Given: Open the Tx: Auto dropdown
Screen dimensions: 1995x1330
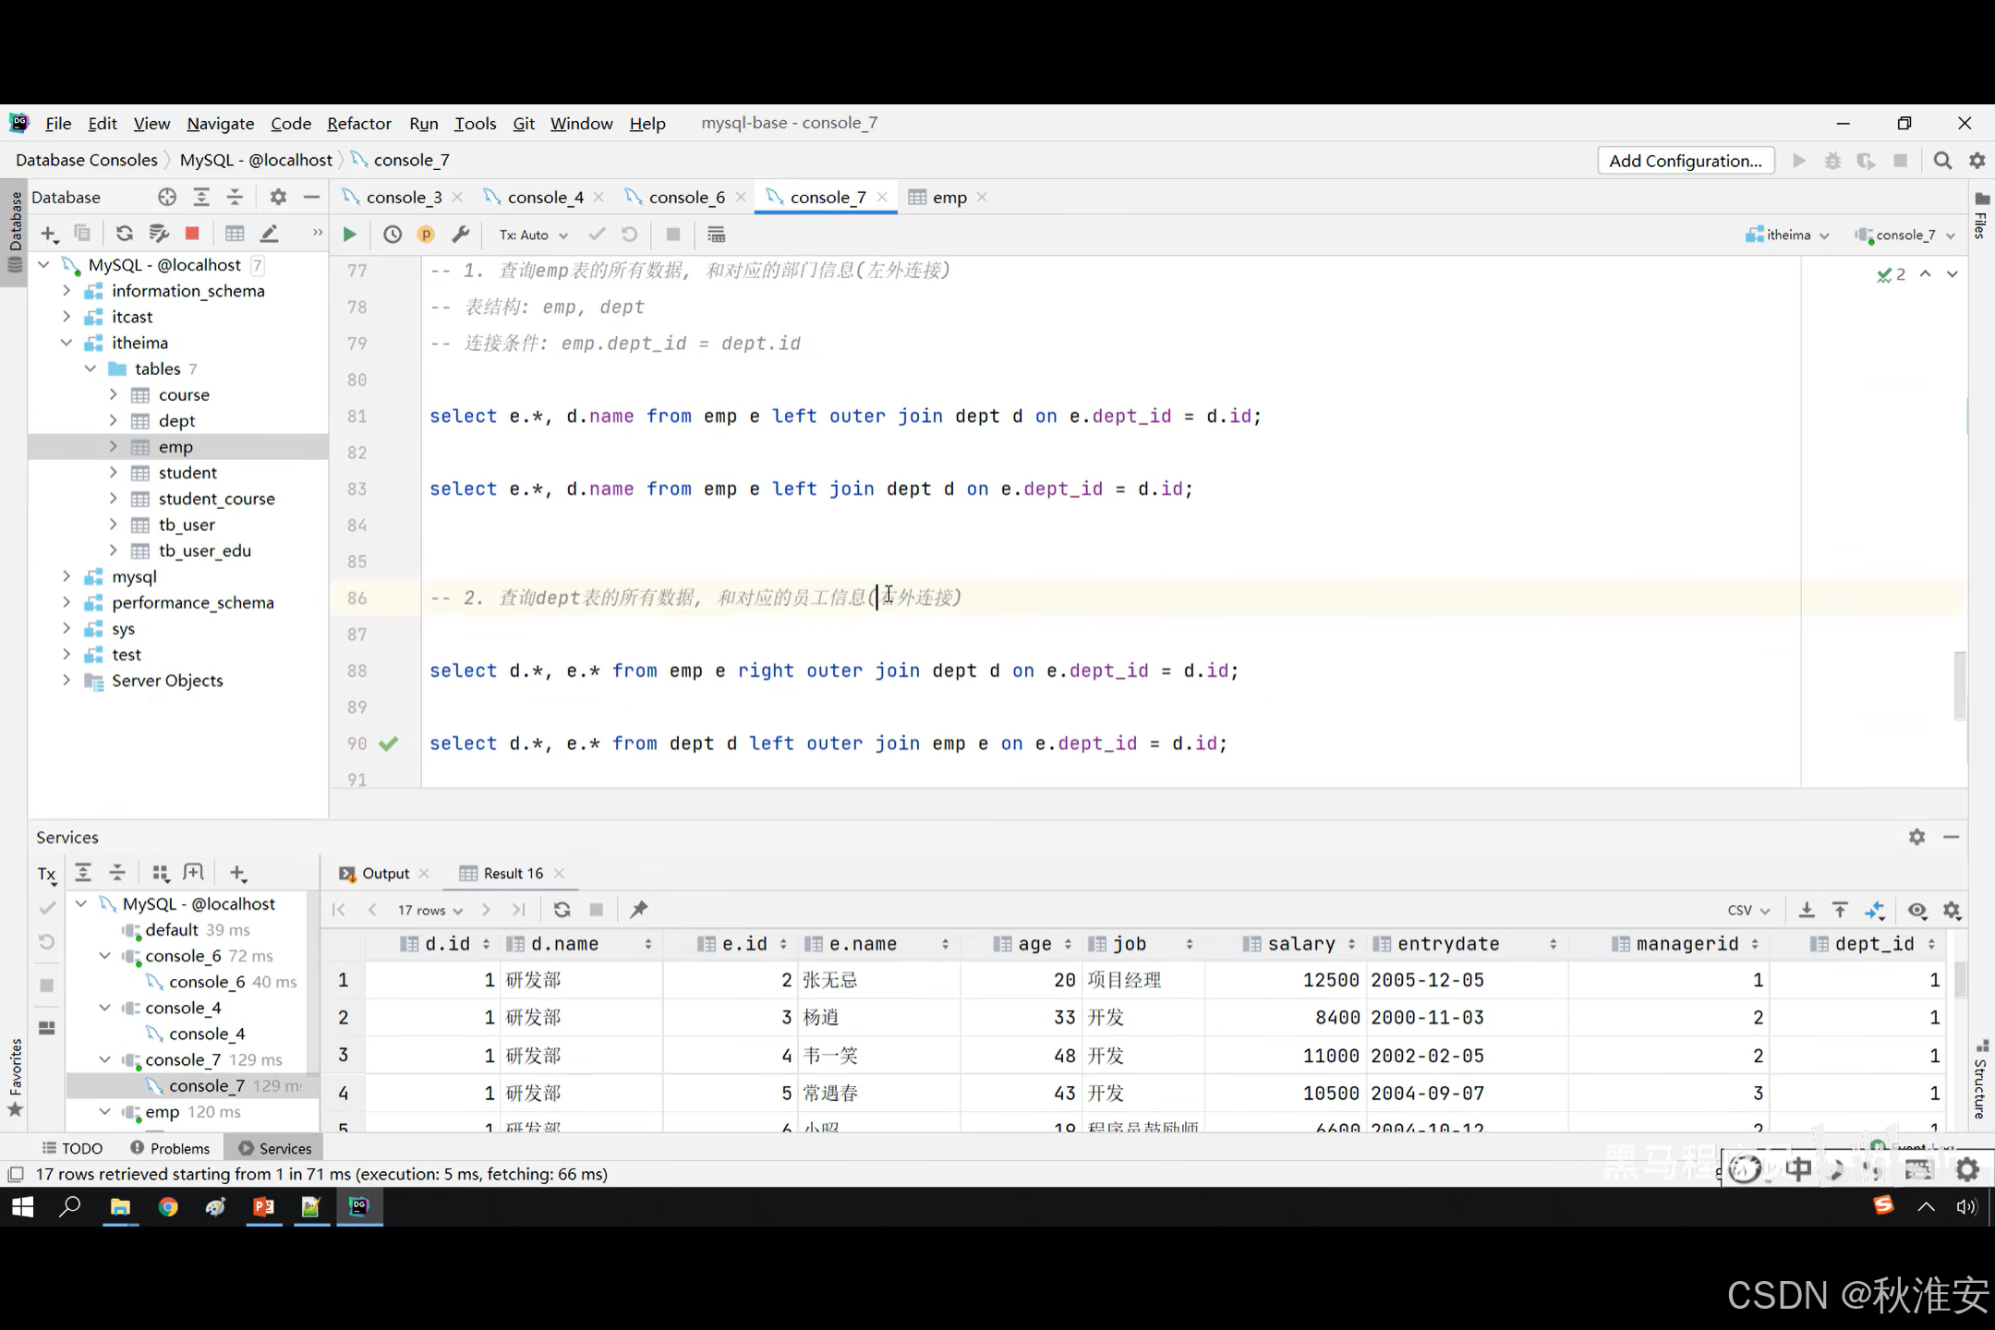Looking at the screenshot, I should (533, 236).
